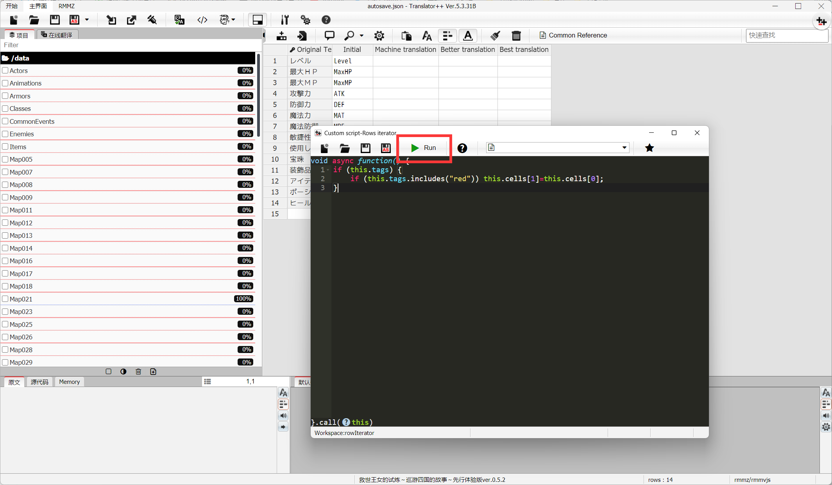The image size is (832, 485).
Task: Open Common Reference link
Action: (x=573, y=36)
